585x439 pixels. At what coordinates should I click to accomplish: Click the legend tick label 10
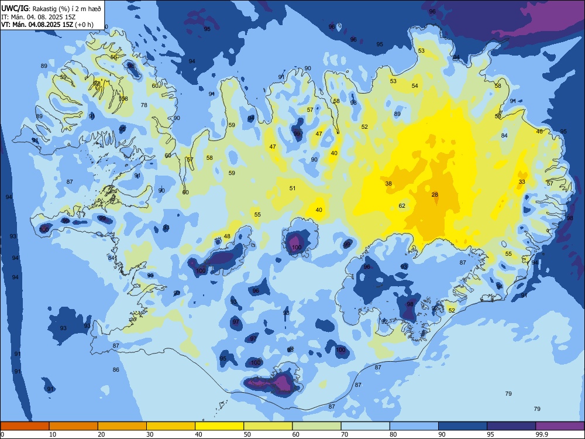(53, 434)
